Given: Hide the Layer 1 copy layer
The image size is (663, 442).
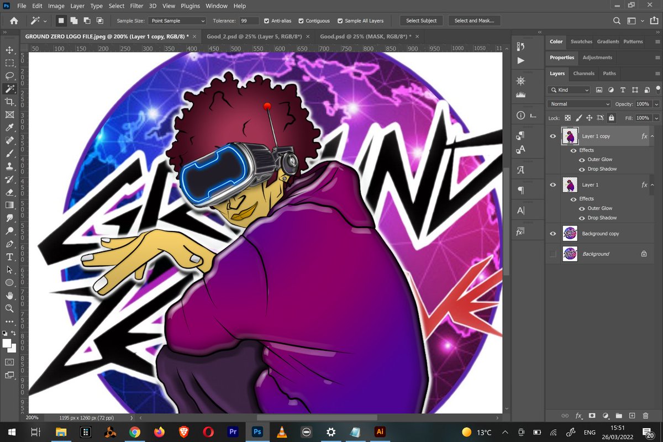Looking at the screenshot, I should [553, 136].
